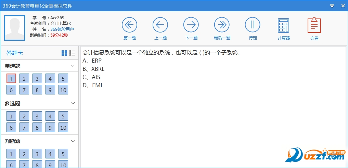Click the exam subject 会计电算化

click(x=61, y=24)
